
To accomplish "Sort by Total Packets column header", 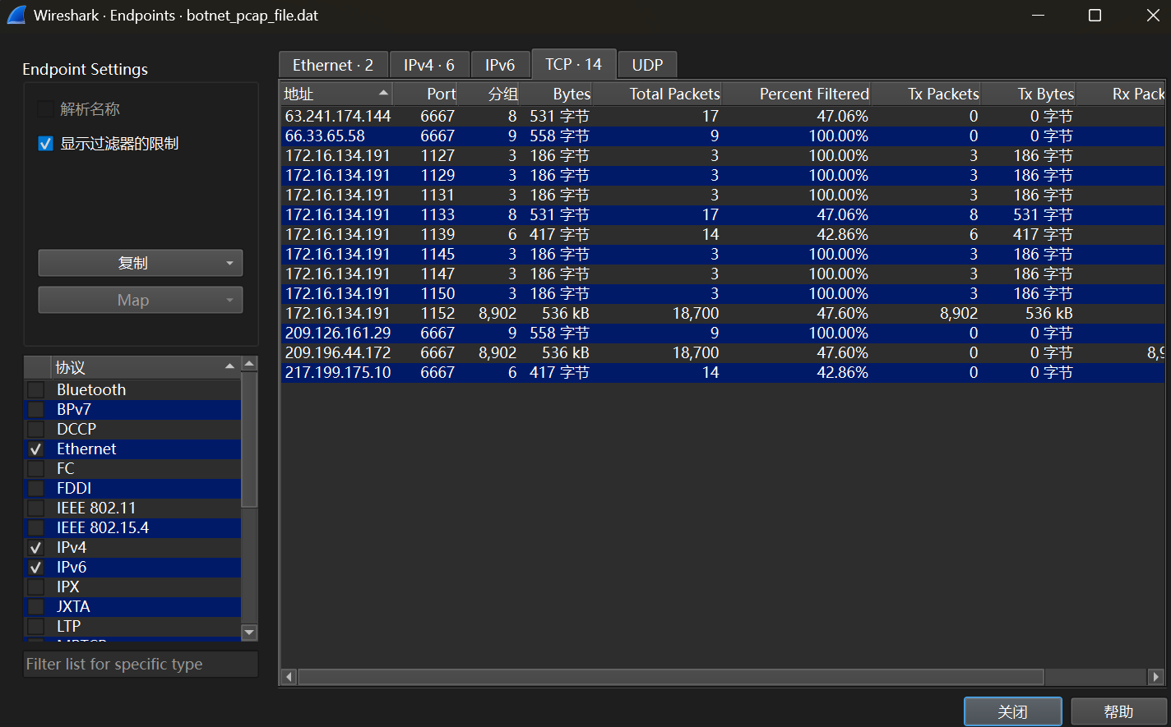I will pos(657,94).
